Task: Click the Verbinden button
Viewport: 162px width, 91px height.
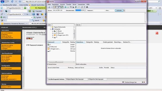Action: 119,10
